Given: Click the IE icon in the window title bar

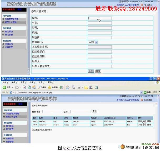Looking at the screenshot, I should coord(3,79).
